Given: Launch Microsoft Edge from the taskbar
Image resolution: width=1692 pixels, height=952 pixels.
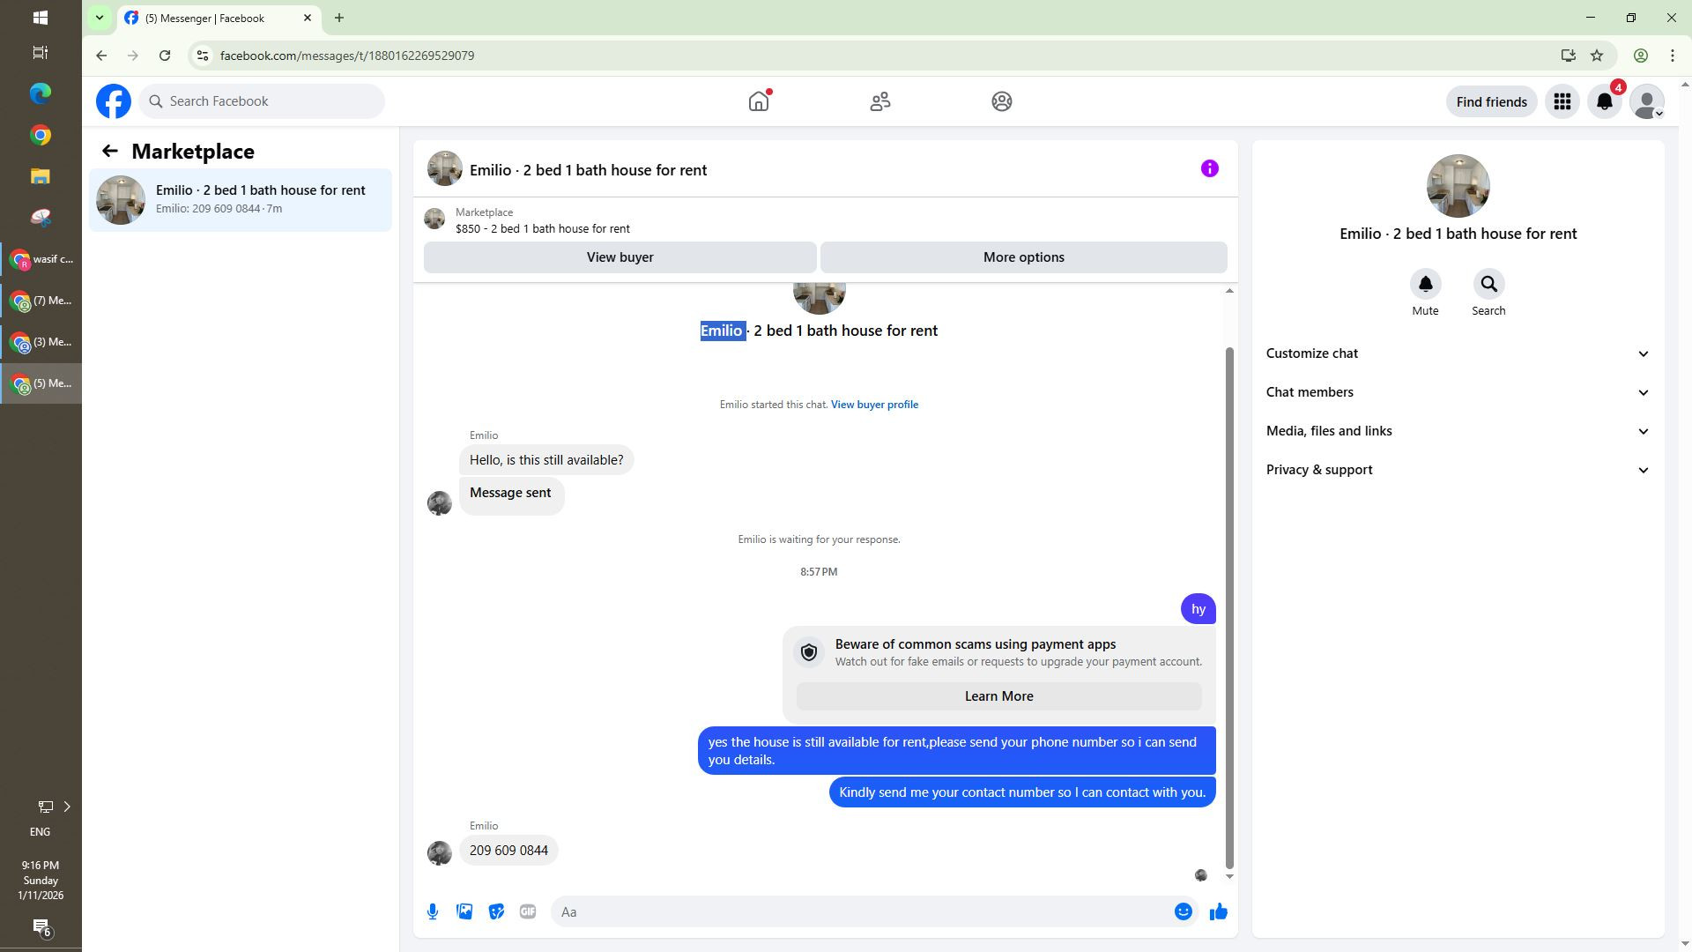Looking at the screenshot, I should click(x=41, y=93).
